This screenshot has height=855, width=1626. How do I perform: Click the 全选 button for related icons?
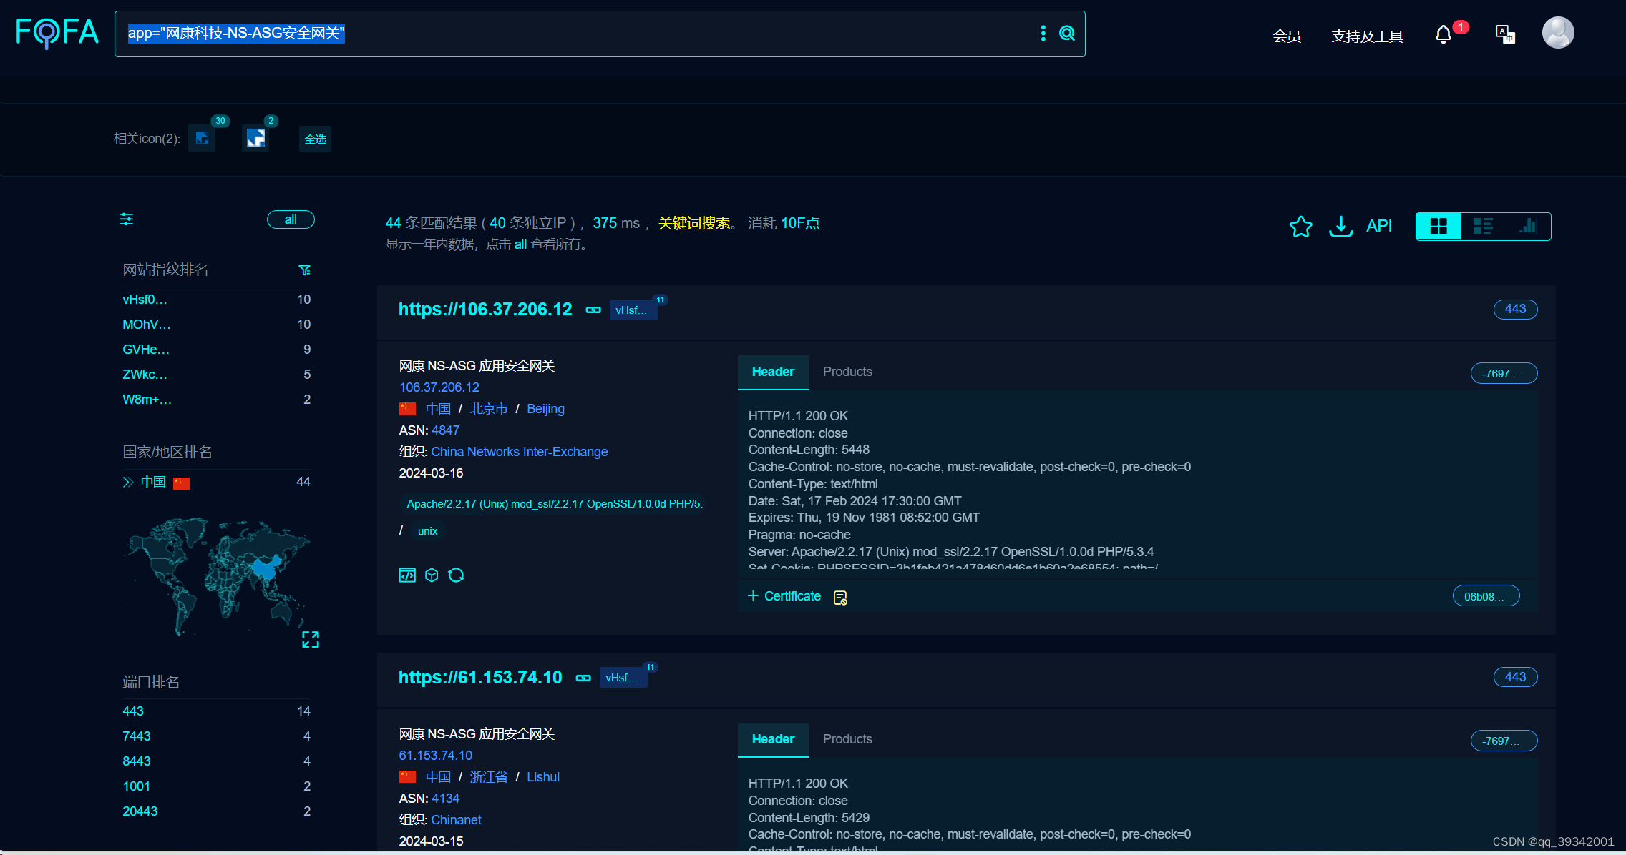coord(315,139)
